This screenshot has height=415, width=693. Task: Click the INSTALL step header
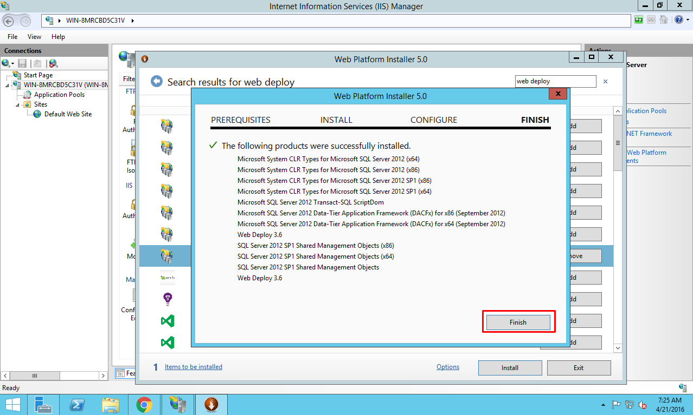tap(336, 120)
